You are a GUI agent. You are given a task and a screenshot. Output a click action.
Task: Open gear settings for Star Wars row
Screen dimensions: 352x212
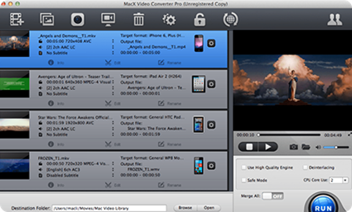[211, 125]
